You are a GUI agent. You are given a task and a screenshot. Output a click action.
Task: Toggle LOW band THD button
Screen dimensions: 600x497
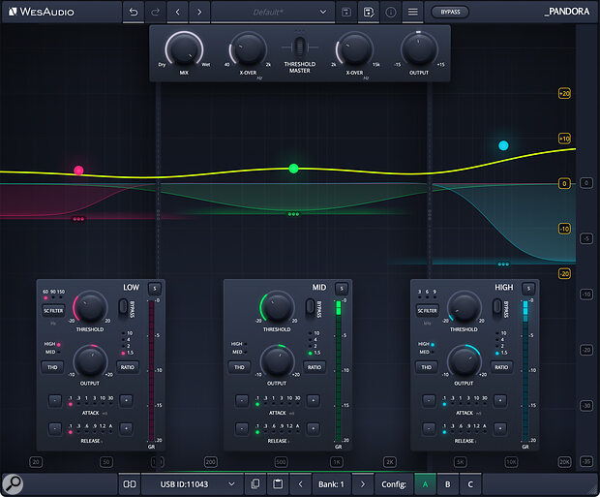52,367
